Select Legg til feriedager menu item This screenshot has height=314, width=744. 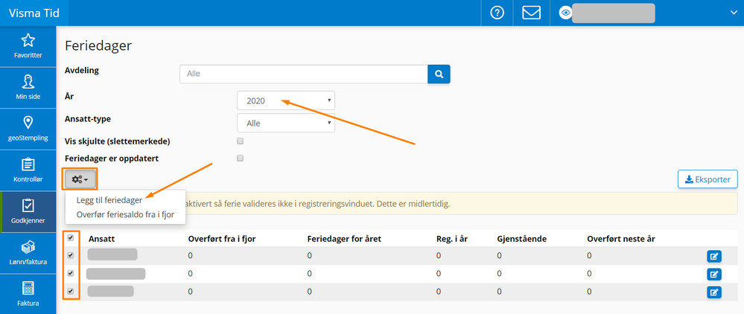[x=111, y=200]
